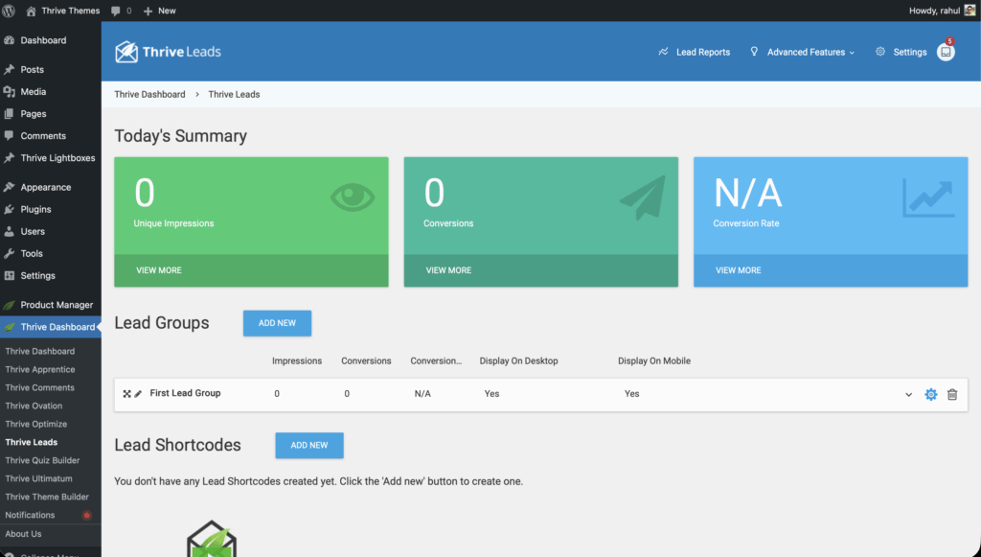
Task: Click the Thrive Leads logo in header
Action: (x=168, y=52)
